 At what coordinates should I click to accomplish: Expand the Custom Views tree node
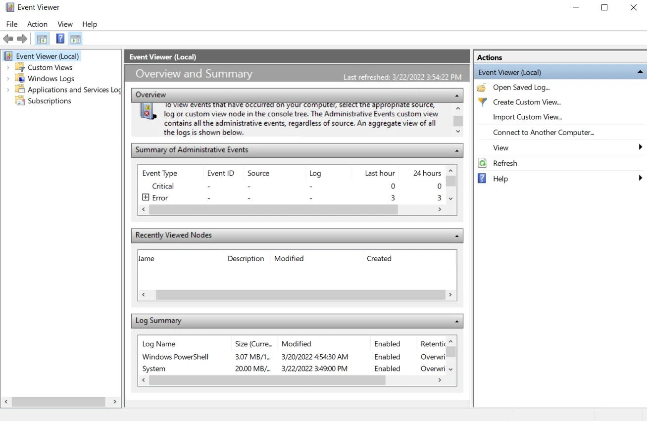[8, 67]
